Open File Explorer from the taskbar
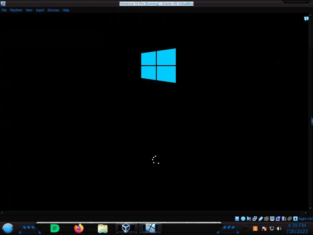The image size is (313, 235). pyautogui.click(x=103, y=228)
